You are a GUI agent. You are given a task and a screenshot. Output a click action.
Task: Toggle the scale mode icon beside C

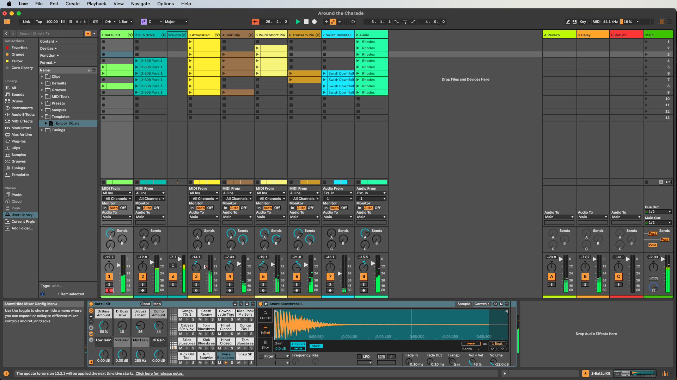pyautogui.click(x=144, y=22)
